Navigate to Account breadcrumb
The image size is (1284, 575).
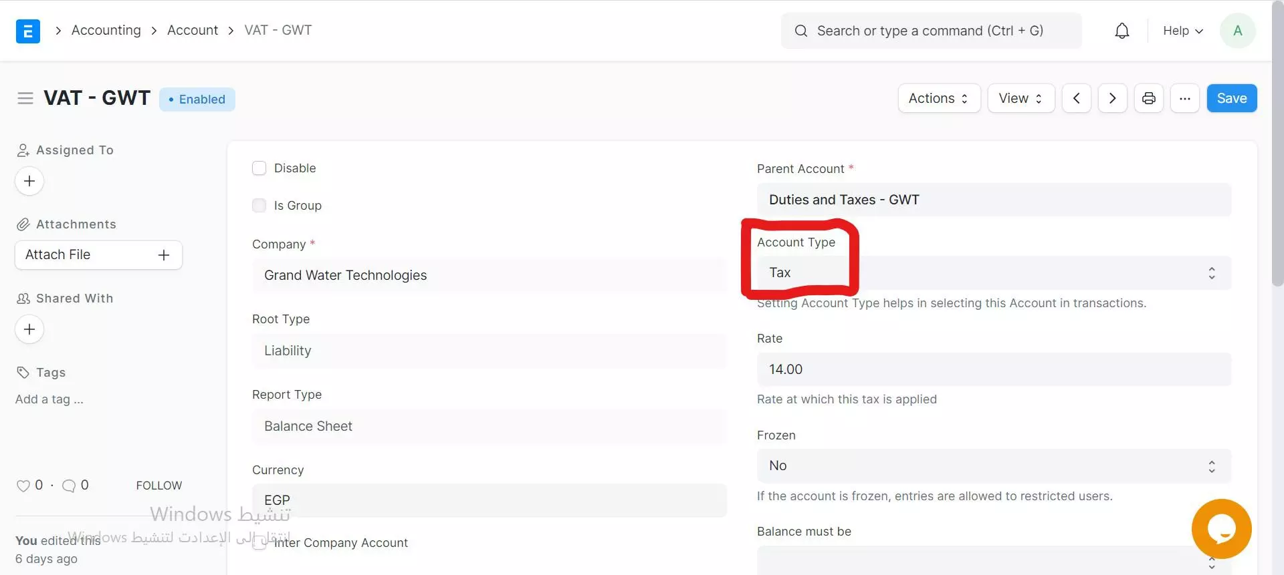coord(193,30)
